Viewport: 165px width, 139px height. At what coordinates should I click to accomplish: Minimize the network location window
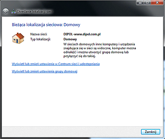pos(140,3)
